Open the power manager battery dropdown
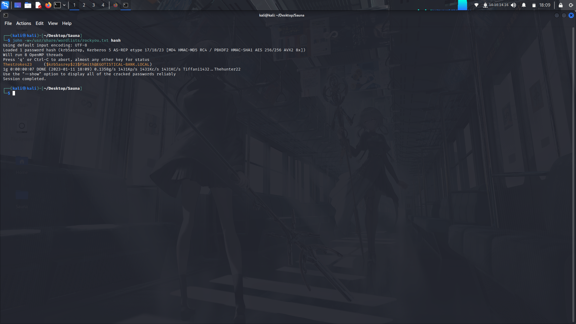Image resolution: width=576 pixels, height=324 pixels. pos(534,5)
